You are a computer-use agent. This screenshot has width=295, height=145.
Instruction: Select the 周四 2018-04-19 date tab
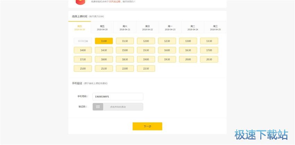point(79,27)
